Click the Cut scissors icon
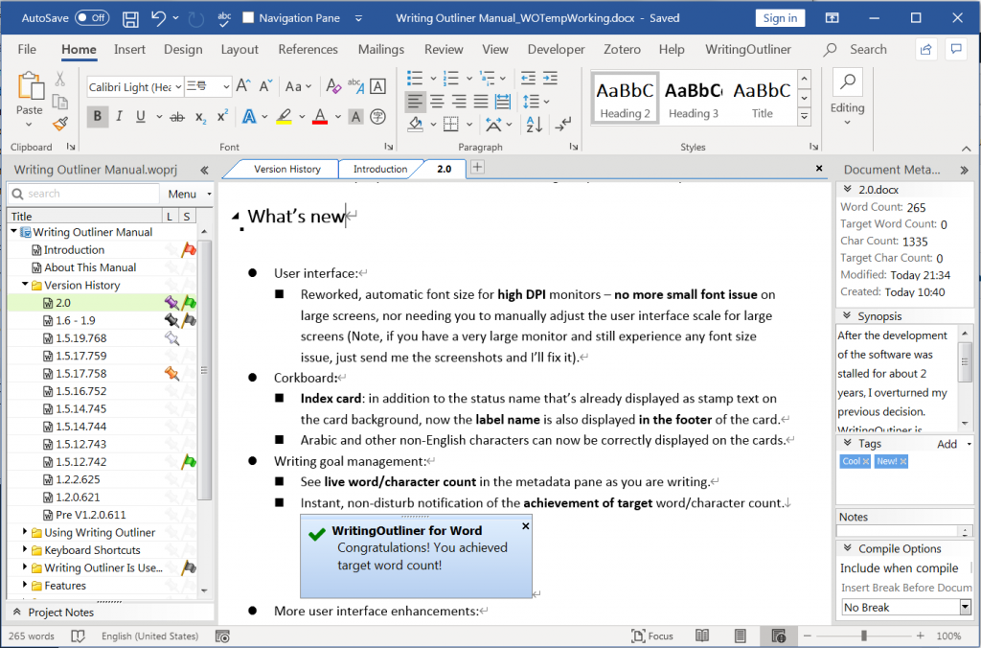Viewport: 981px width, 648px height. (60, 79)
